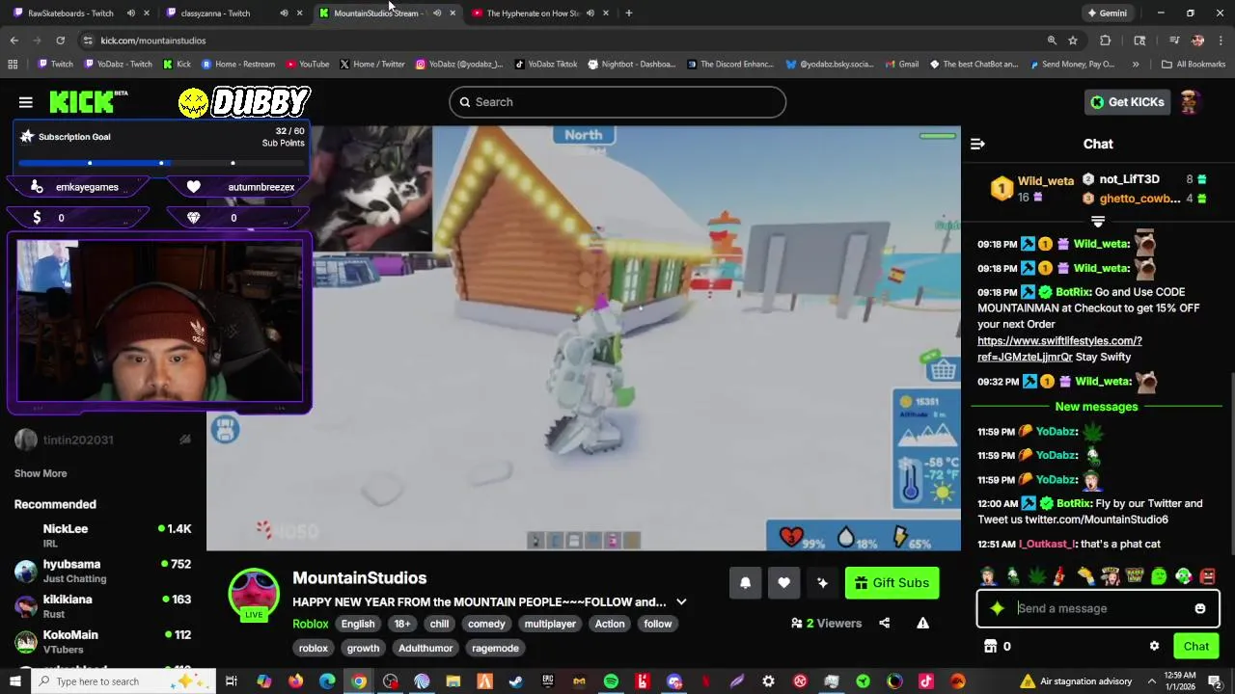Click Show More in followed channels
This screenshot has width=1235, height=694.
point(41,473)
